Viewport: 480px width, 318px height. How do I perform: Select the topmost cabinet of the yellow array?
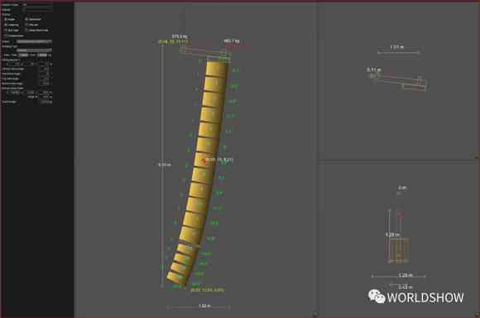(x=217, y=69)
